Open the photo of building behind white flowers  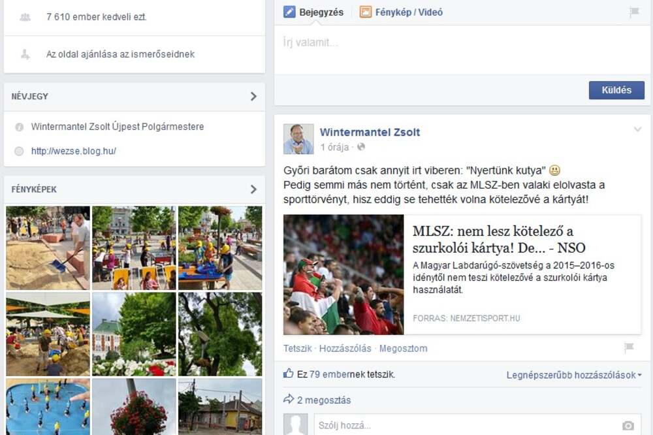click(x=134, y=334)
